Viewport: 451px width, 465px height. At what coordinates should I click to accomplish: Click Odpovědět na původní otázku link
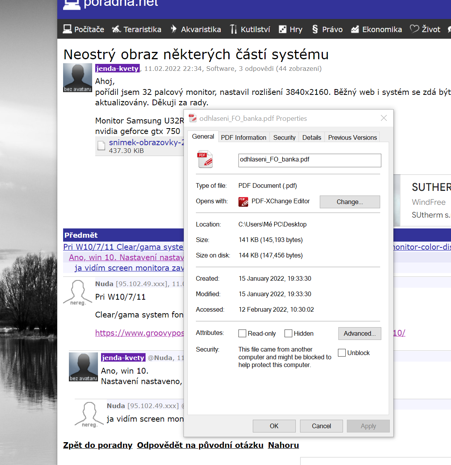[x=200, y=445]
